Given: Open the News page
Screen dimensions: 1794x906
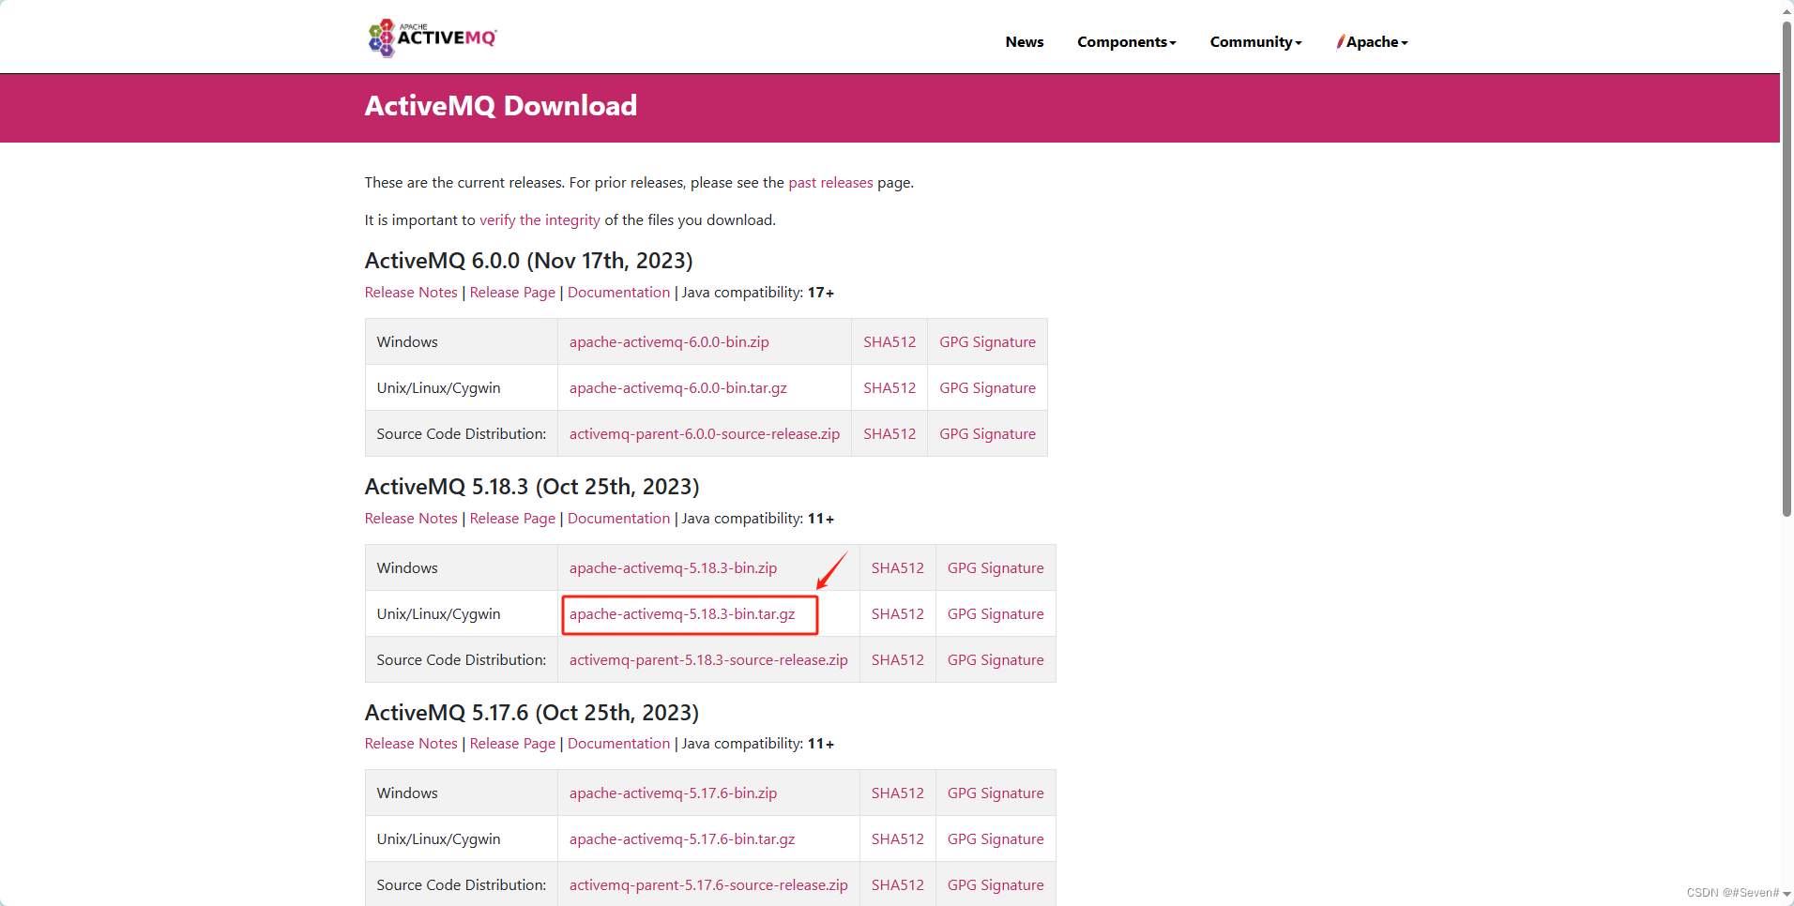Looking at the screenshot, I should pyautogui.click(x=1024, y=42).
